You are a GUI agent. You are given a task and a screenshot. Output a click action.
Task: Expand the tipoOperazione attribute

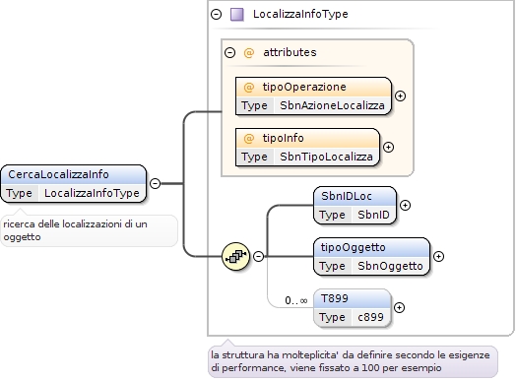click(x=400, y=96)
